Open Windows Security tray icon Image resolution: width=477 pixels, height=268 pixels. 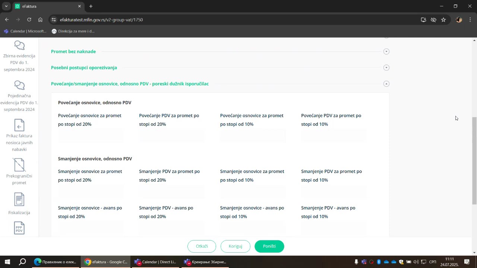click(401, 262)
